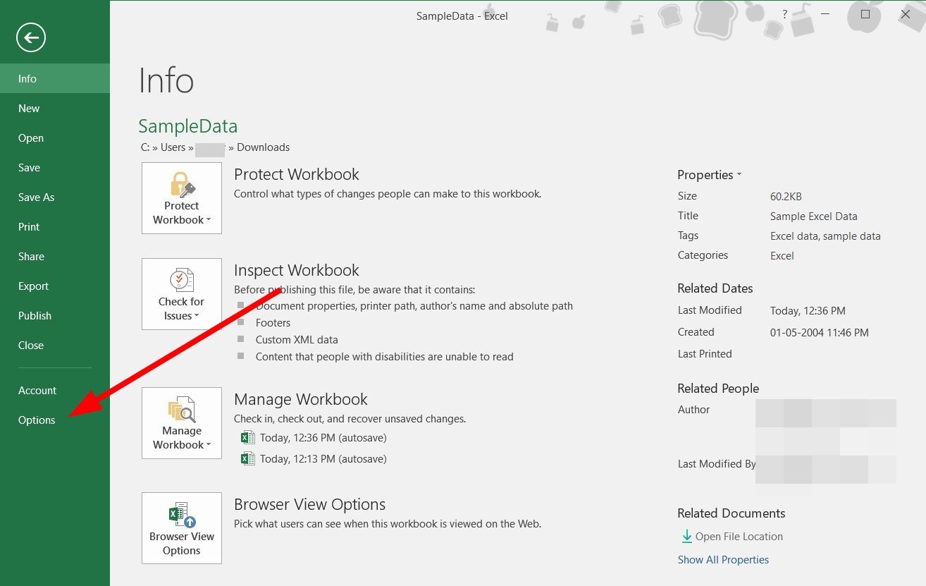The height and width of the screenshot is (586, 926).
Task: Click the Size value 60.2KB
Action: [786, 197]
